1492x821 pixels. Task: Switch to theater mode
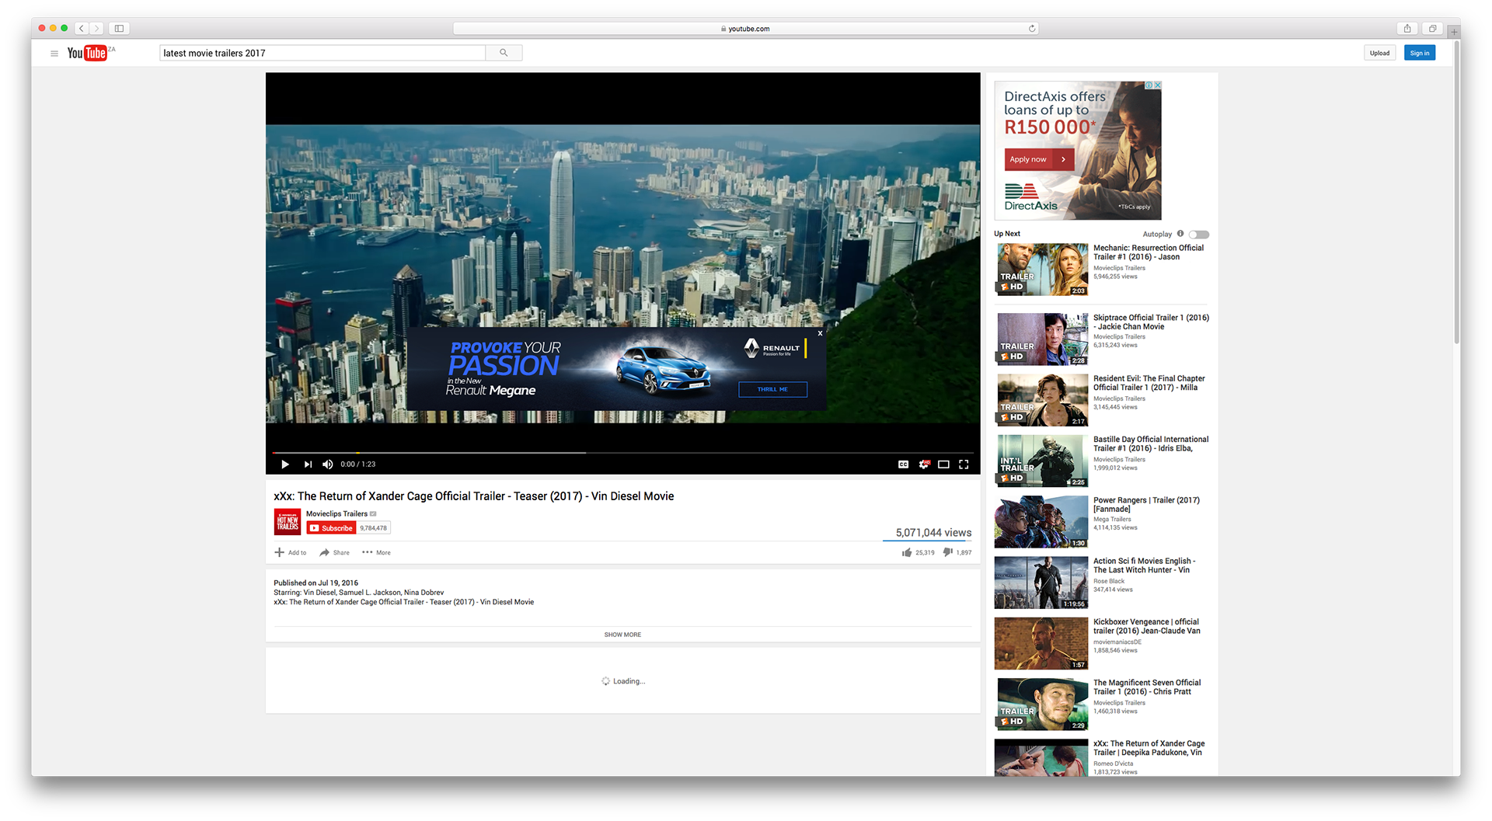(943, 464)
